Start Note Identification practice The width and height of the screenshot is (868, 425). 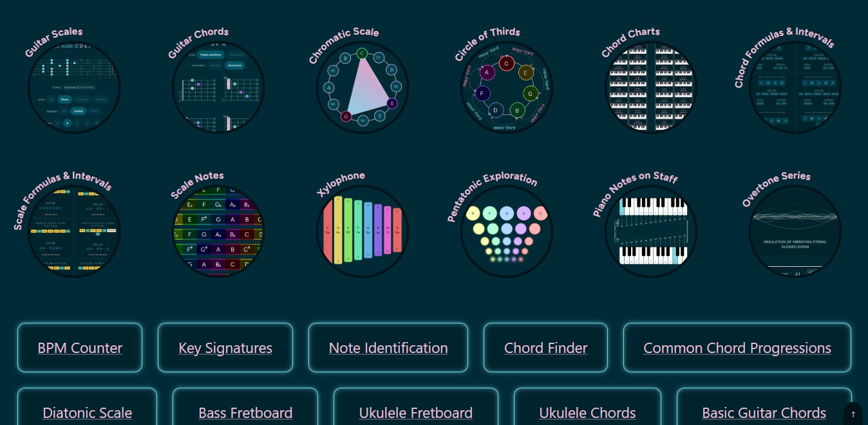click(x=388, y=347)
